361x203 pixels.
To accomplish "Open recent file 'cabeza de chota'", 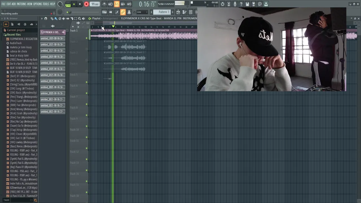I will coord(18,51).
